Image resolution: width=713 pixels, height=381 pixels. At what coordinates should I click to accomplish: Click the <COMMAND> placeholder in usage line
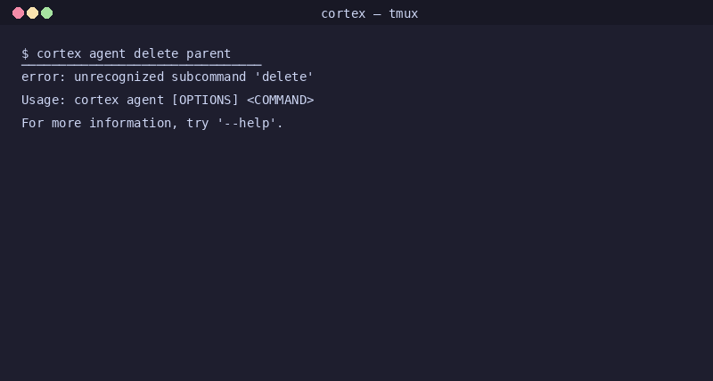[x=280, y=100]
